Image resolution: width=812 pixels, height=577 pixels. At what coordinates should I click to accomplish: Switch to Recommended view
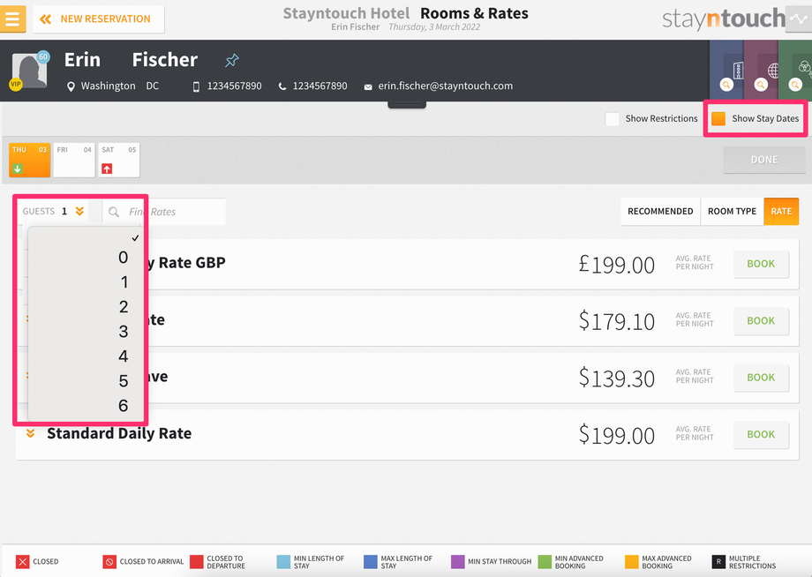point(660,211)
